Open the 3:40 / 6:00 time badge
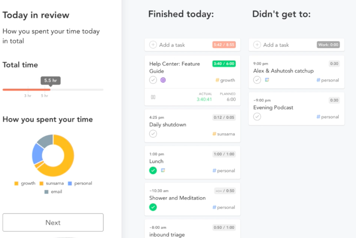 tap(224, 64)
